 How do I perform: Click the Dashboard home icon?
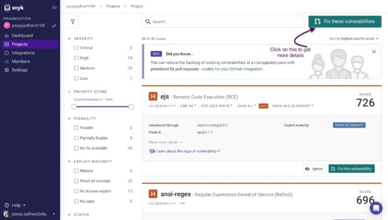[7, 36]
